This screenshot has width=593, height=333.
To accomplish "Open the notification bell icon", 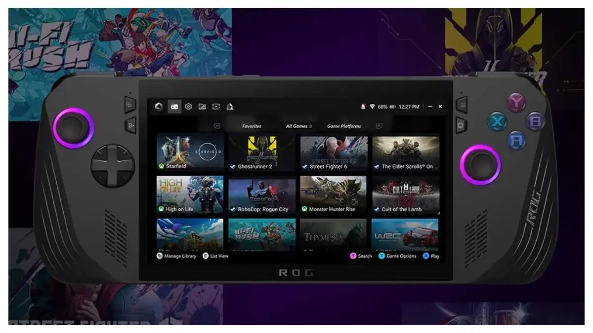I will pos(363,107).
